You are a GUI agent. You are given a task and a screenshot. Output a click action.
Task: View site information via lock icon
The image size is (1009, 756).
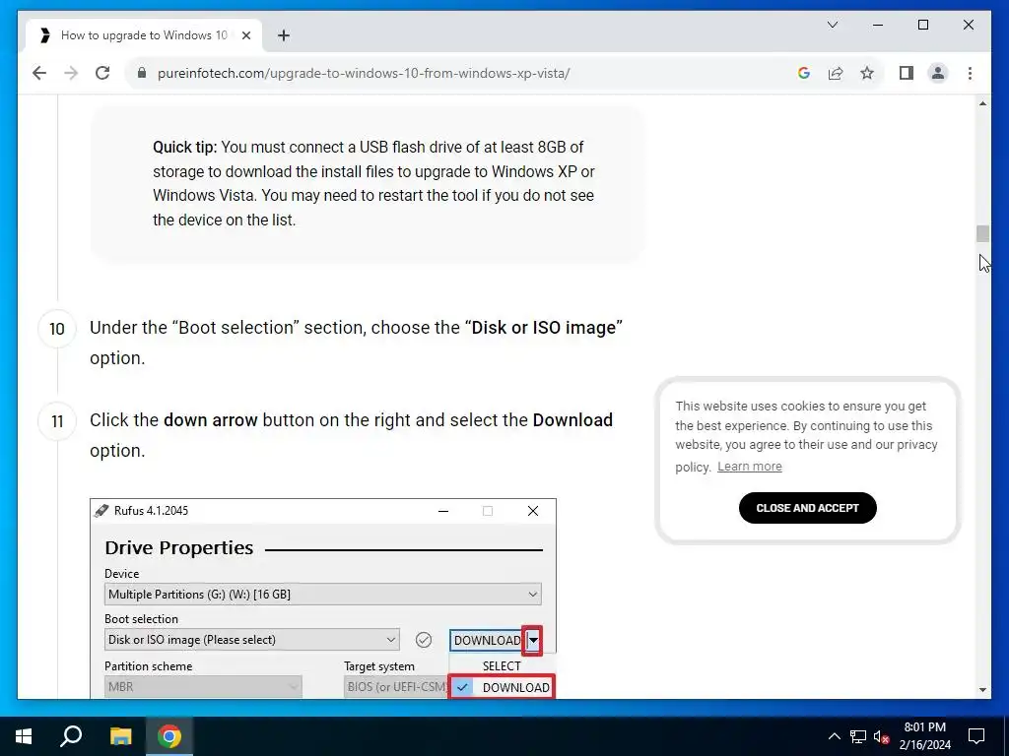tap(142, 73)
